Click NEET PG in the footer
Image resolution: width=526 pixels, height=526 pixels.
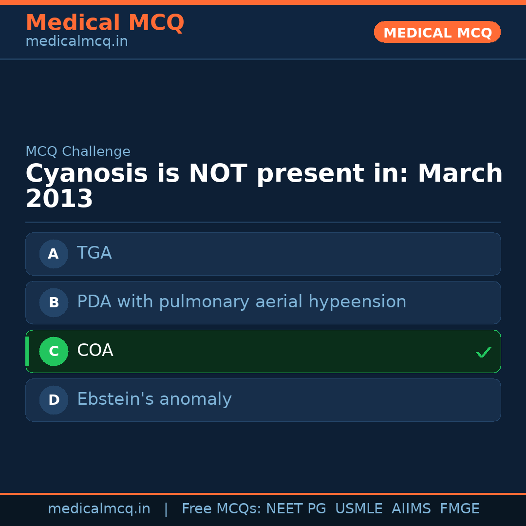coord(296,509)
